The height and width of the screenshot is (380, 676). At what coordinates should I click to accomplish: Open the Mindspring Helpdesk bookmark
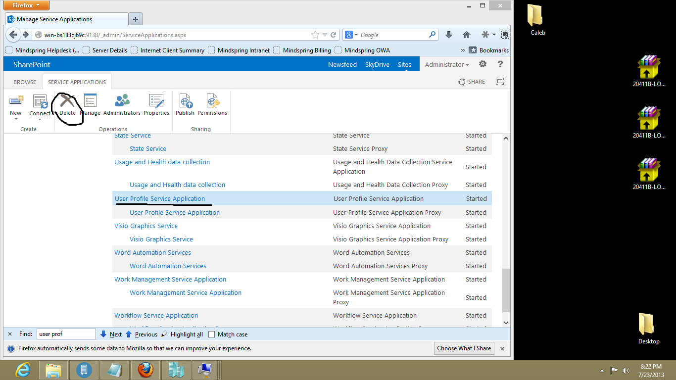pos(42,50)
